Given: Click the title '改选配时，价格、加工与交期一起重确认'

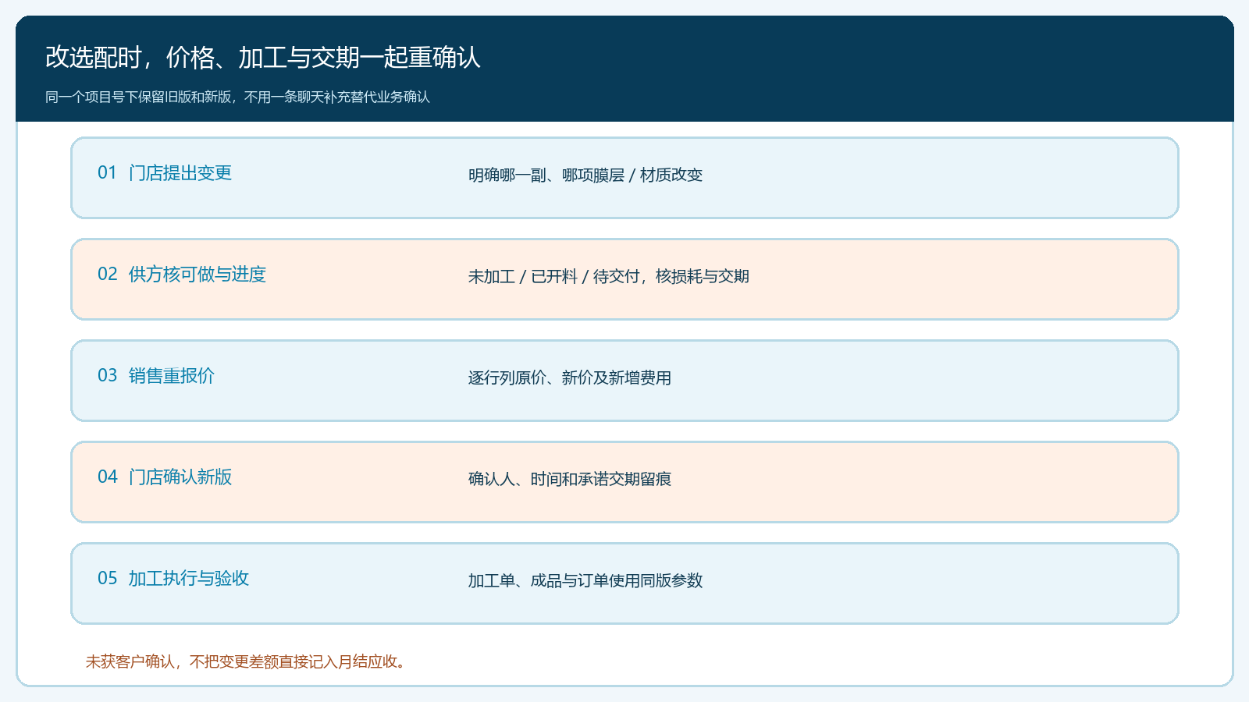Looking at the screenshot, I should pos(263,57).
